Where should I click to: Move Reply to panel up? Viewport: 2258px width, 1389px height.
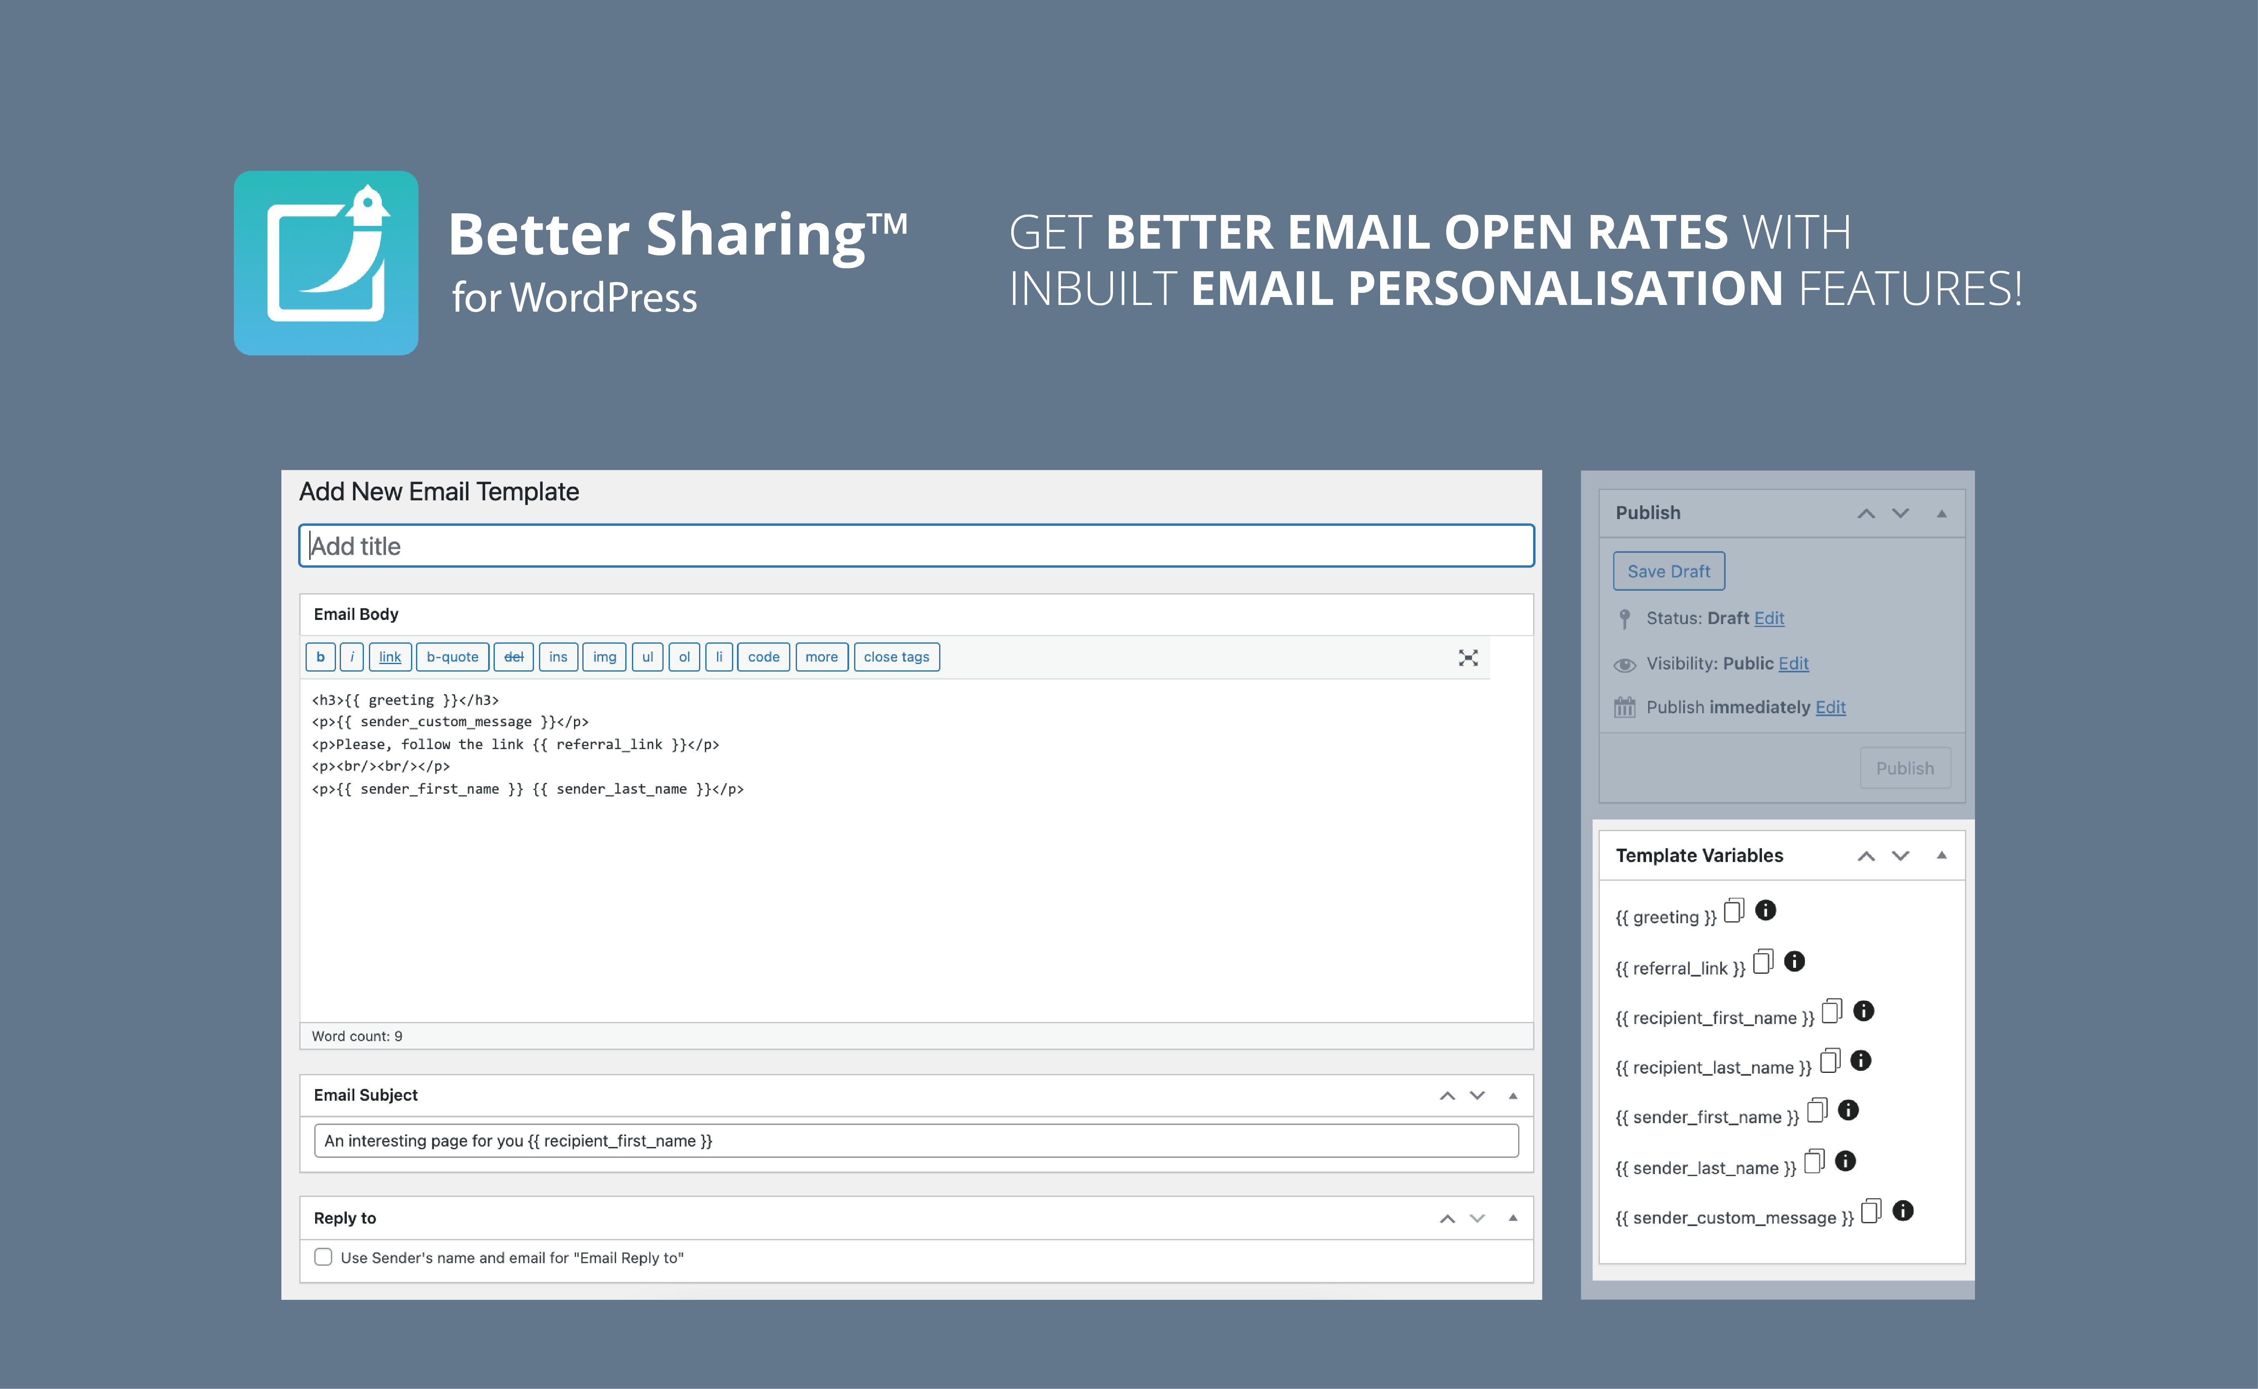click(x=1446, y=1219)
